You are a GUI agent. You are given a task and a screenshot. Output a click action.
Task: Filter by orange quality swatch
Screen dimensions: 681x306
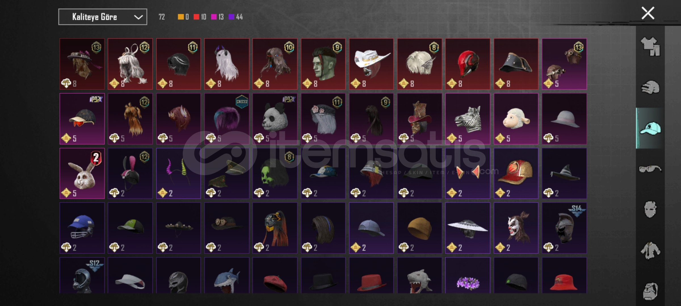(183, 17)
